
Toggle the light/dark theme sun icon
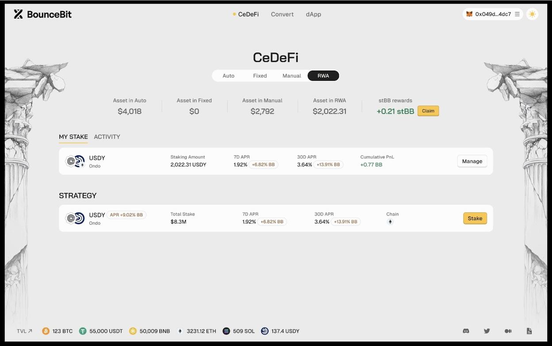532,14
